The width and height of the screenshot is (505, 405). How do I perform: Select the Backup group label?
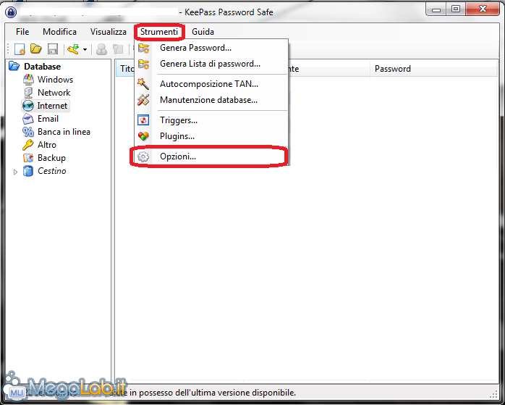click(51, 158)
